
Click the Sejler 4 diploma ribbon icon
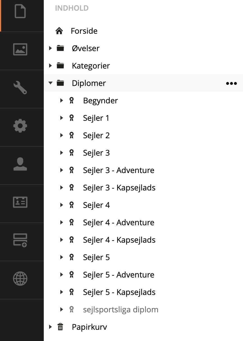pyautogui.click(x=72, y=205)
